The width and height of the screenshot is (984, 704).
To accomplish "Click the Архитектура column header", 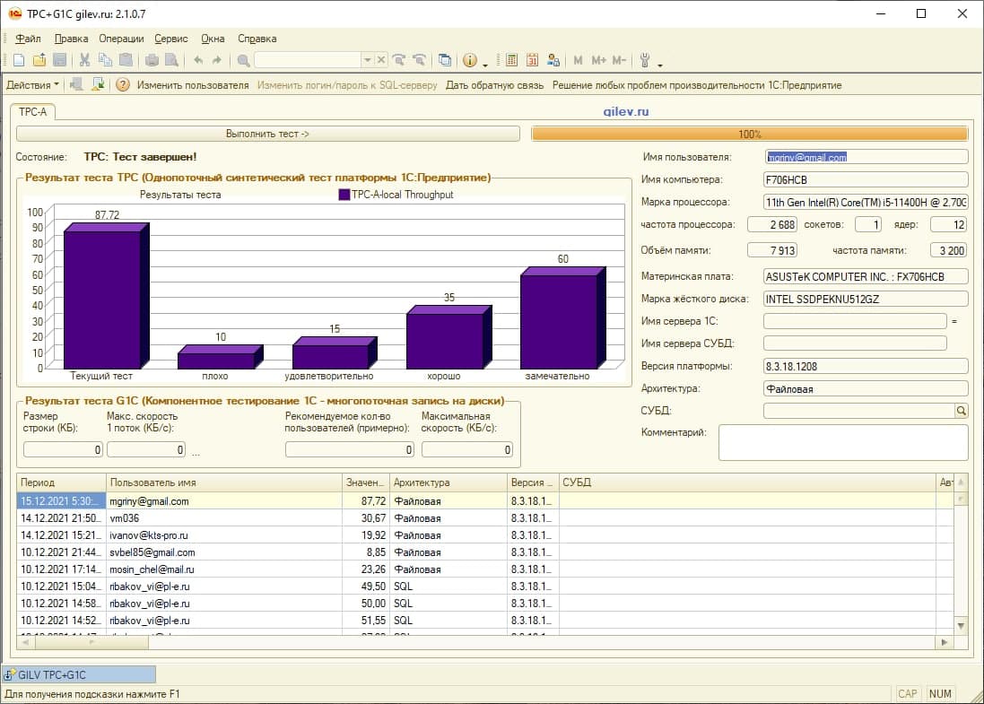I will click(x=448, y=482).
